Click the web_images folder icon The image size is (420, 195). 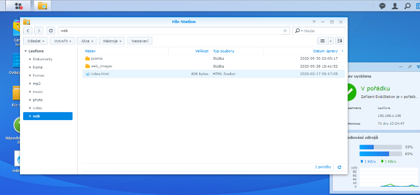87,66
